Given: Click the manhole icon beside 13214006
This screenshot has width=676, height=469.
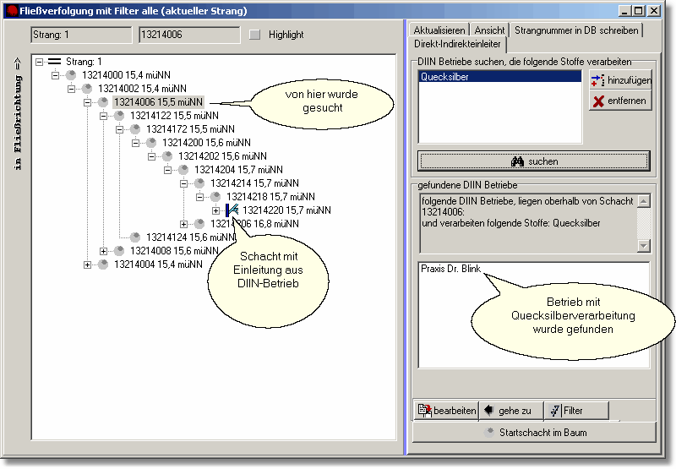Looking at the screenshot, I should click(x=103, y=102).
